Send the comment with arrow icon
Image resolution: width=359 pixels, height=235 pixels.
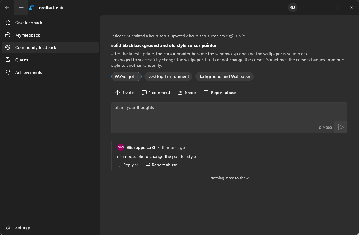pyautogui.click(x=341, y=127)
